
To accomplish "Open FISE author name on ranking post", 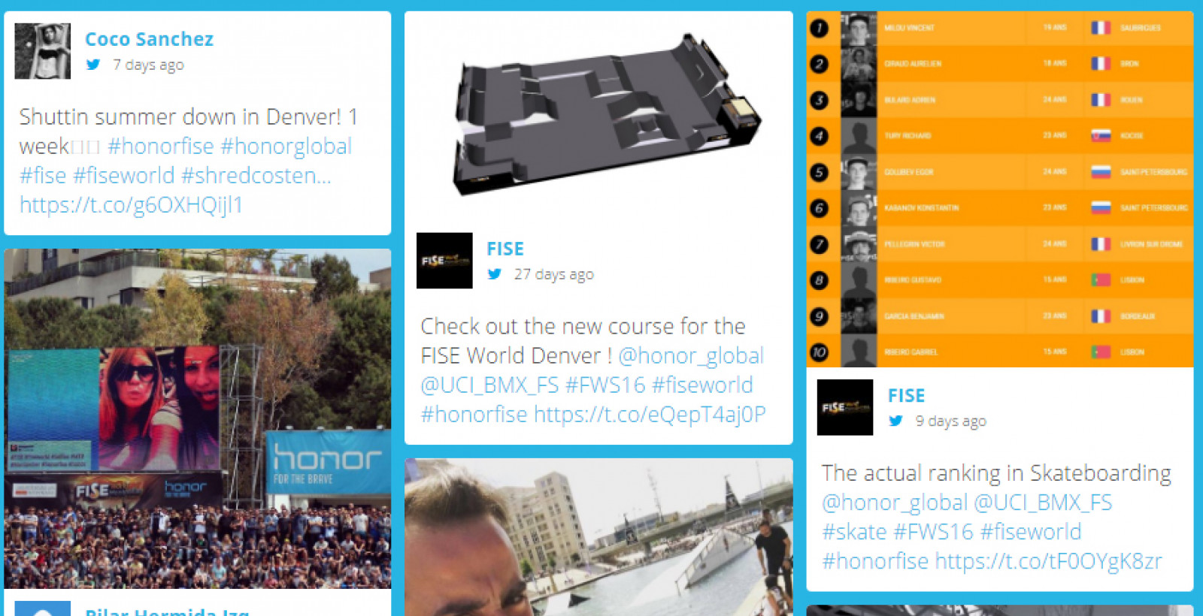I will 906,395.
